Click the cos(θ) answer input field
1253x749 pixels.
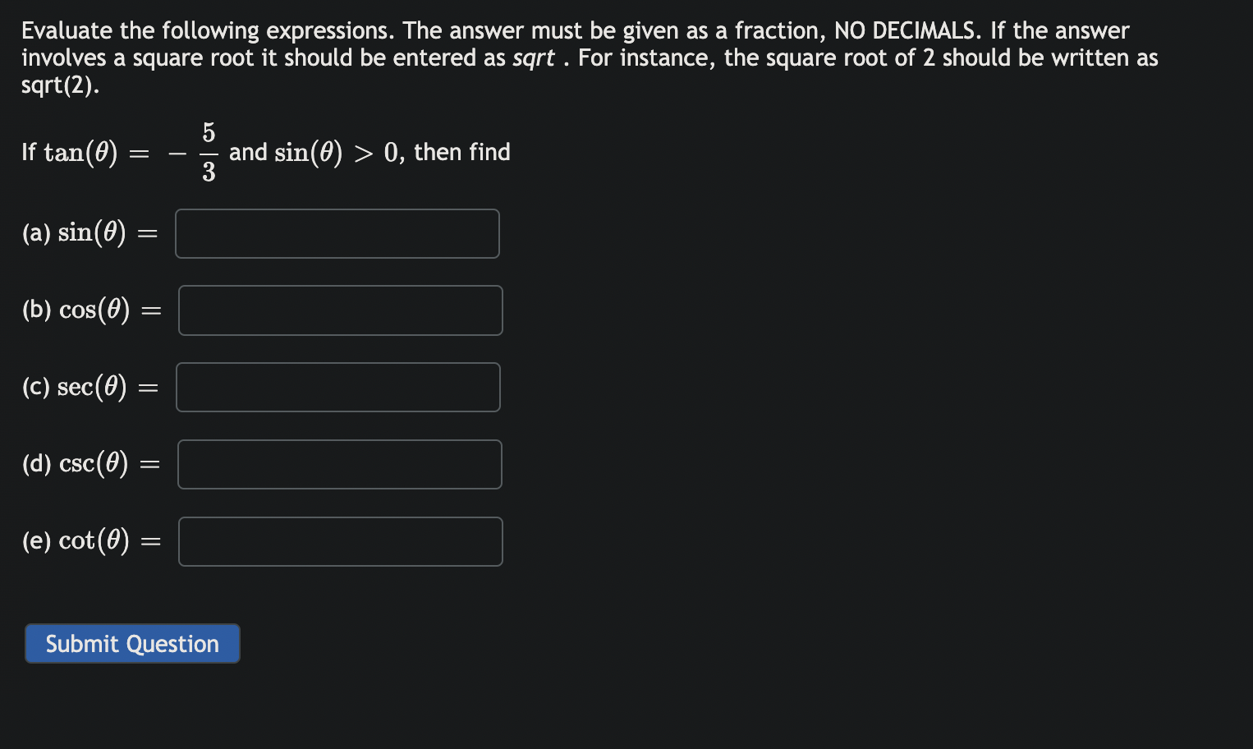340,310
